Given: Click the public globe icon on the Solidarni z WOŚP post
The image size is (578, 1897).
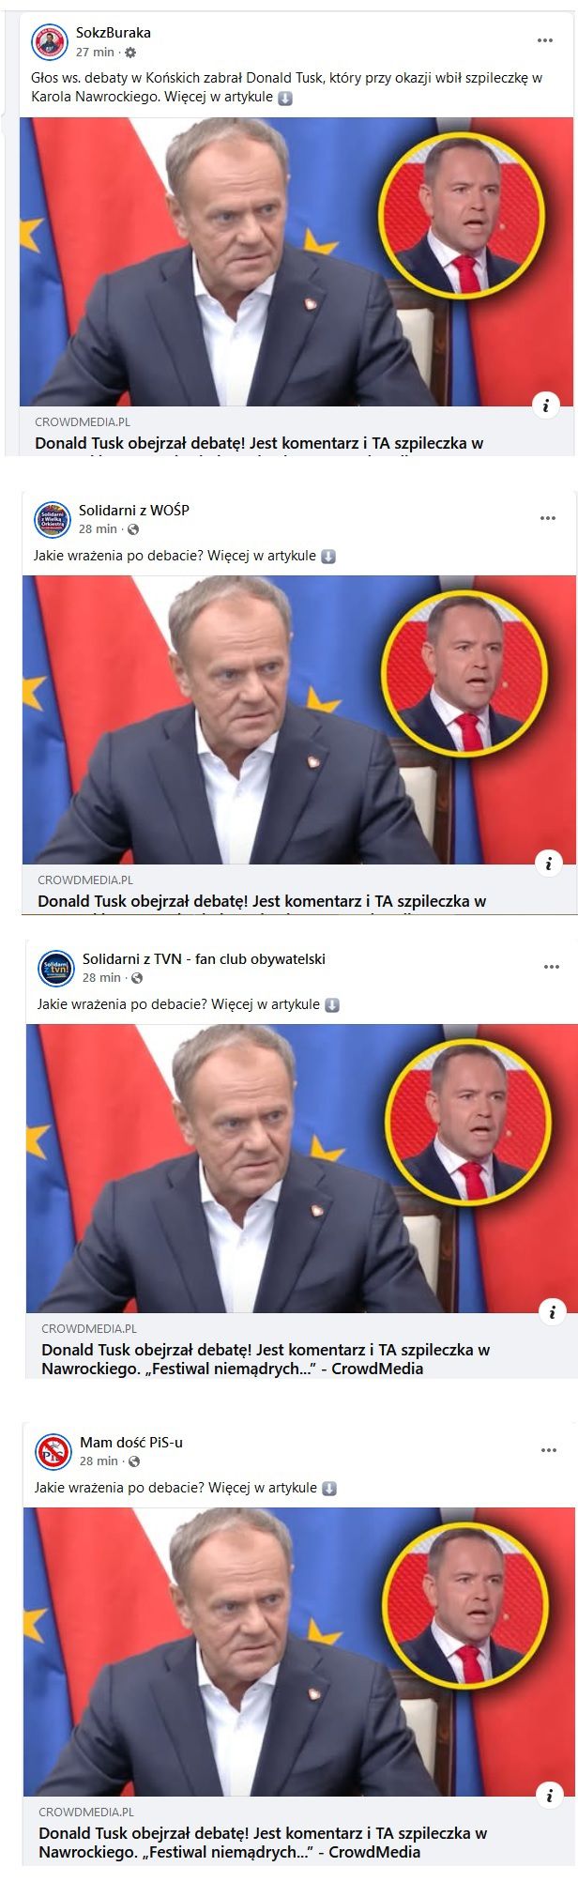Looking at the screenshot, I should click(x=133, y=529).
